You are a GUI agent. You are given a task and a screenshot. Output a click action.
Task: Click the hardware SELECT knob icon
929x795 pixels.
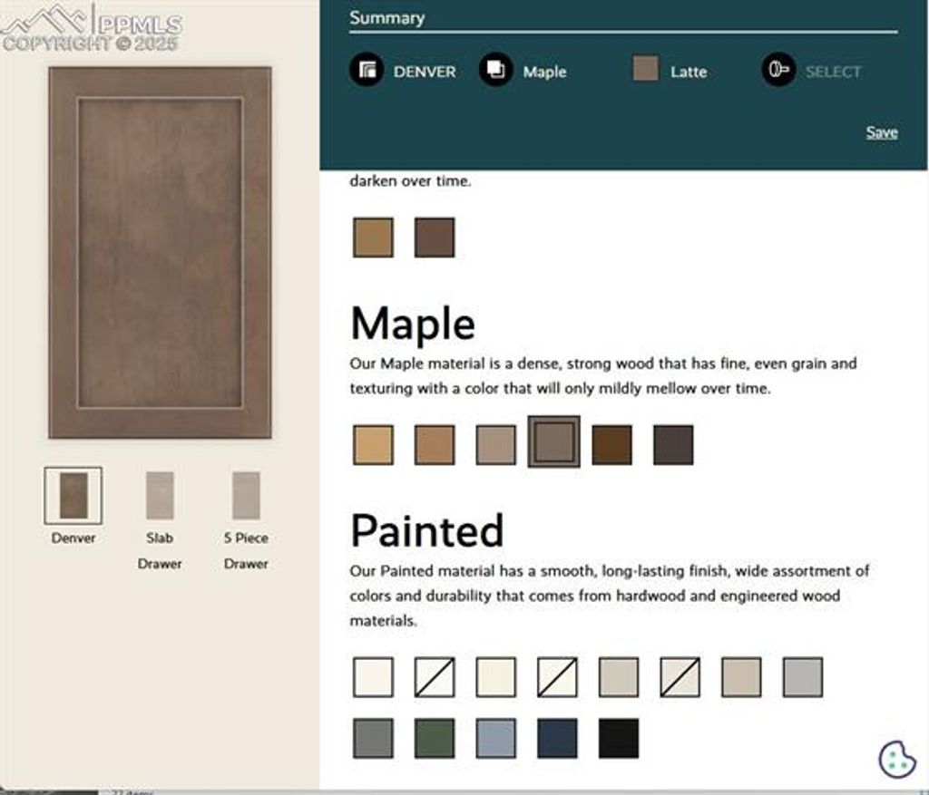coord(778,71)
